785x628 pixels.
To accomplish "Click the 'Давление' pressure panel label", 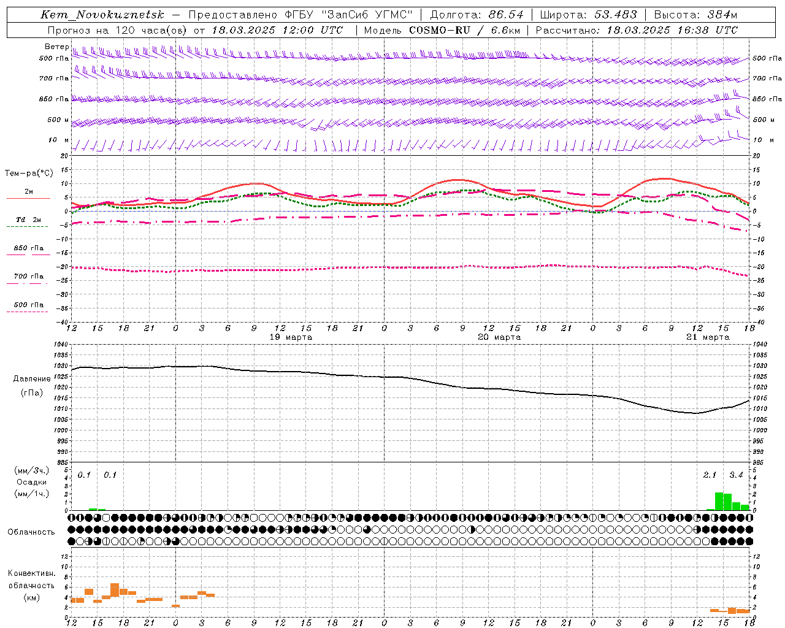I will pyautogui.click(x=32, y=379).
